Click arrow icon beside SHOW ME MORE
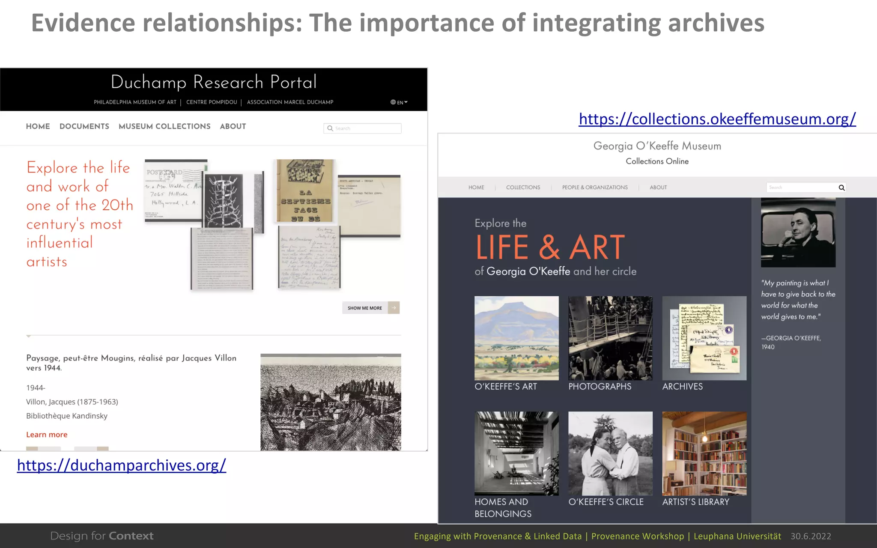Screen dimensions: 877x548 [394, 308]
